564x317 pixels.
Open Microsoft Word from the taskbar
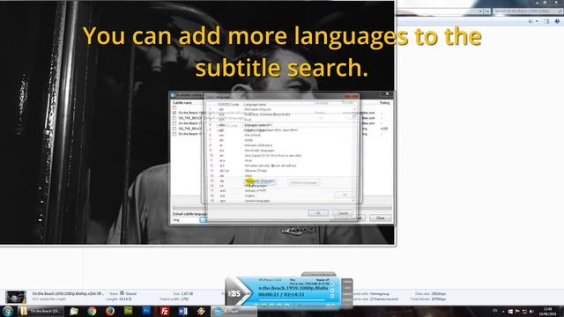click(182, 311)
